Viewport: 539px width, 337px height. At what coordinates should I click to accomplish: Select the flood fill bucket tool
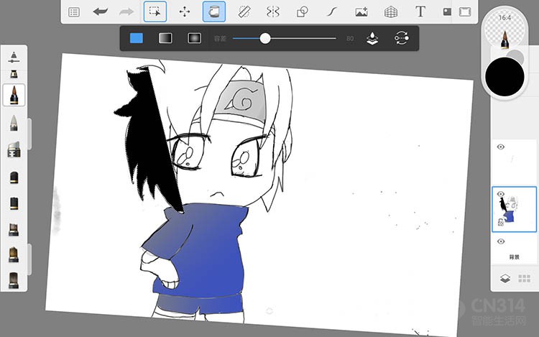214,11
